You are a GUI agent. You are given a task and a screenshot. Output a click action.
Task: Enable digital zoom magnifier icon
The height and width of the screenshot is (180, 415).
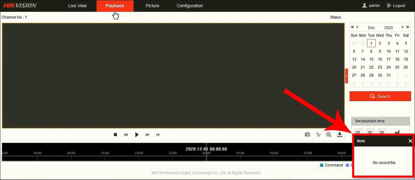tap(328, 135)
